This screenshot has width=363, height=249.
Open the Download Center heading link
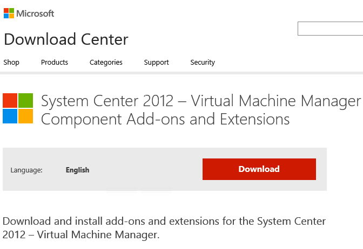click(x=66, y=39)
